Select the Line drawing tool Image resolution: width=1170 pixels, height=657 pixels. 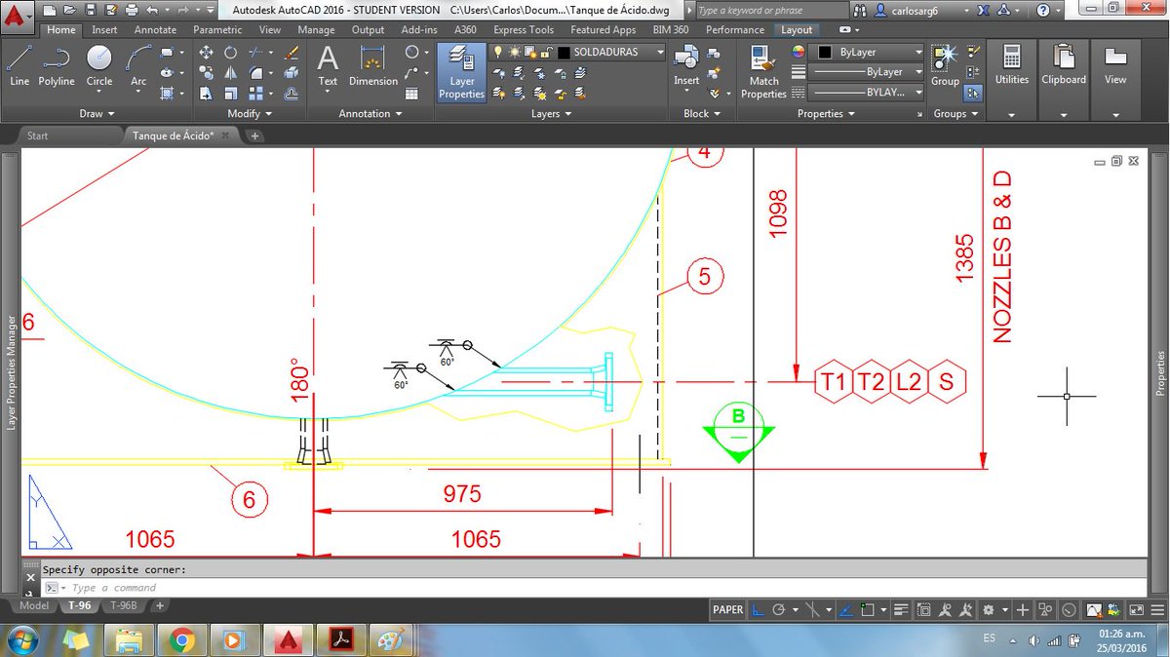click(19, 66)
